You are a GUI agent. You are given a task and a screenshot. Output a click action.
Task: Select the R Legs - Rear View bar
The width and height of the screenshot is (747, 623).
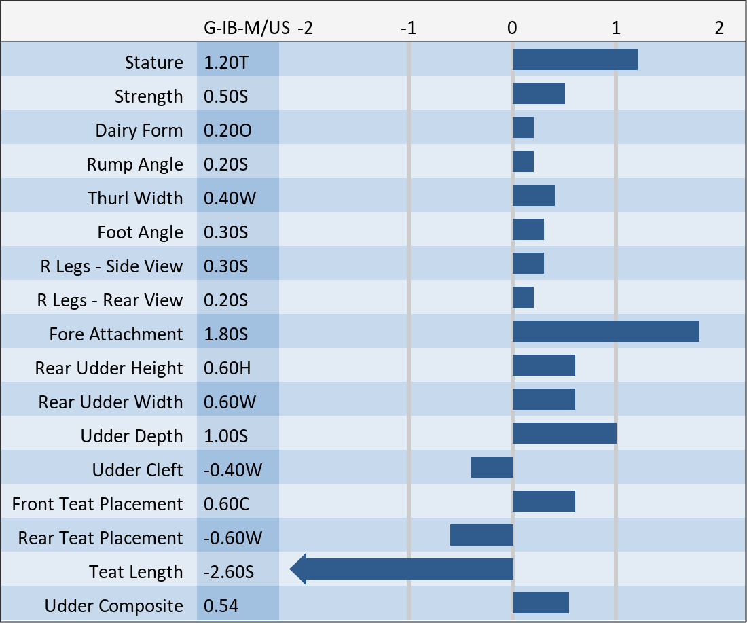coord(523,298)
